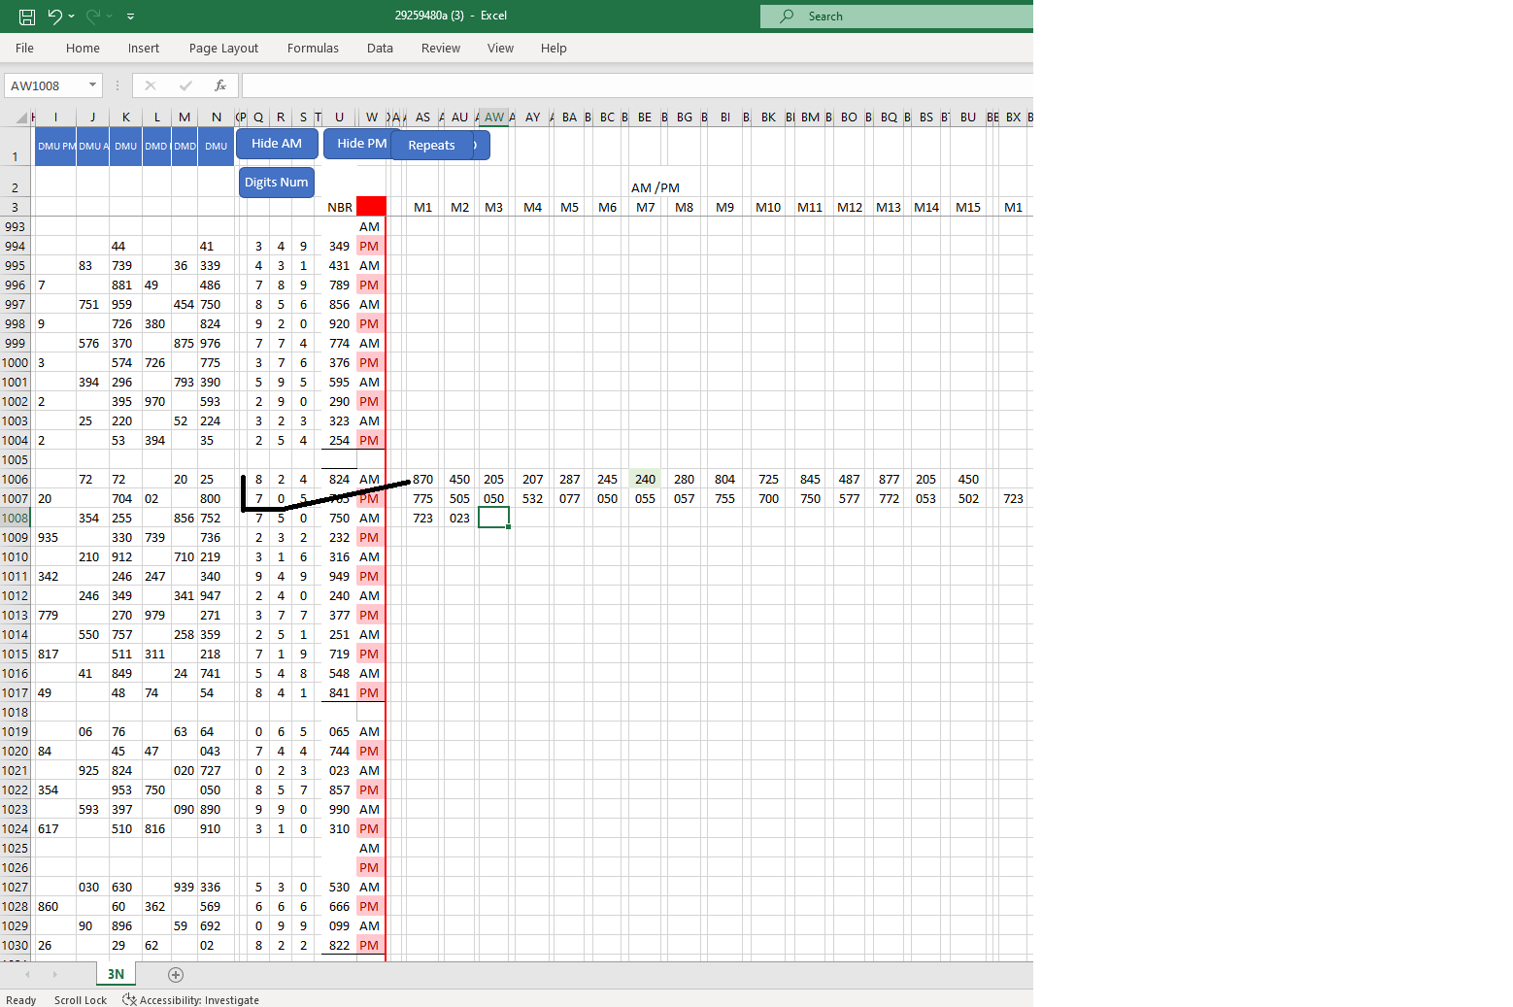The height and width of the screenshot is (1007, 1513).
Task: Open the Name Box dropdown arrow
Action: pos(91,85)
